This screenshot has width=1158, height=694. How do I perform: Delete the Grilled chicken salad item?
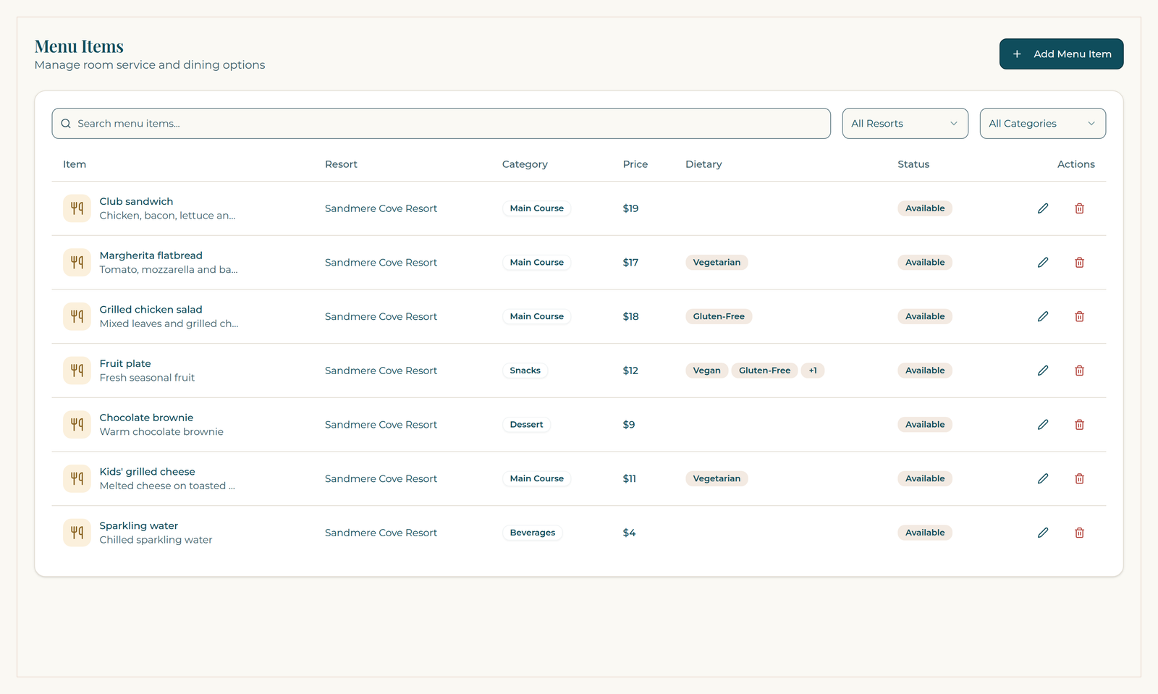point(1079,316)
